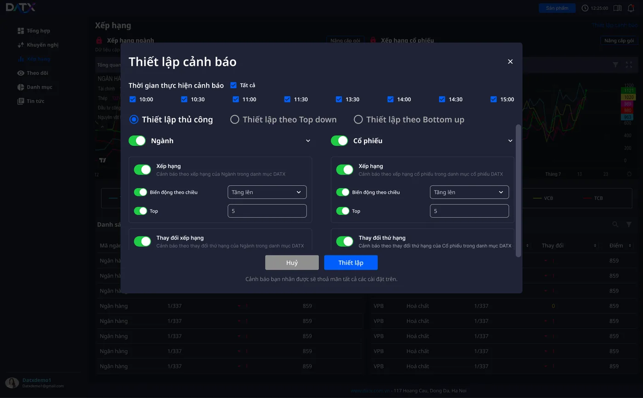Uncheck the 14:30 time checkbox
Image resolution: width=643 pixels, height=398 pixels.
[442, 99]
